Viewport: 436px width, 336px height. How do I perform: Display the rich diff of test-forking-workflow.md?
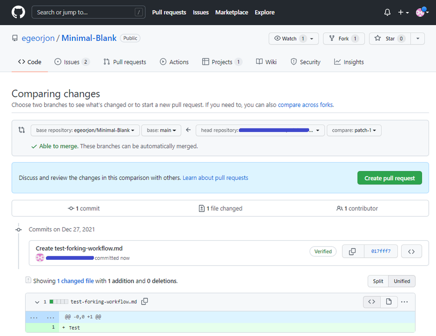(389, 302)
